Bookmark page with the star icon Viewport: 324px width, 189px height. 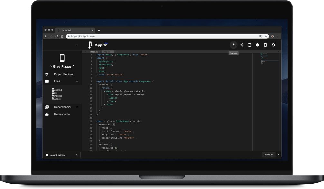(266, 36)
